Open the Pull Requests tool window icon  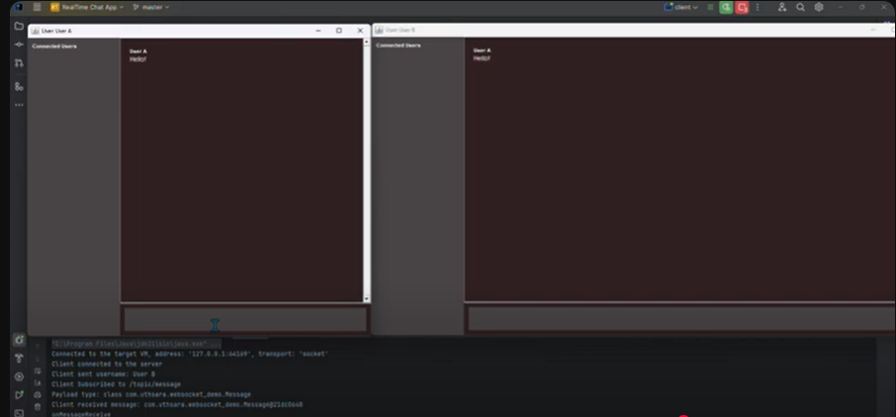click(x=19, y=63)
